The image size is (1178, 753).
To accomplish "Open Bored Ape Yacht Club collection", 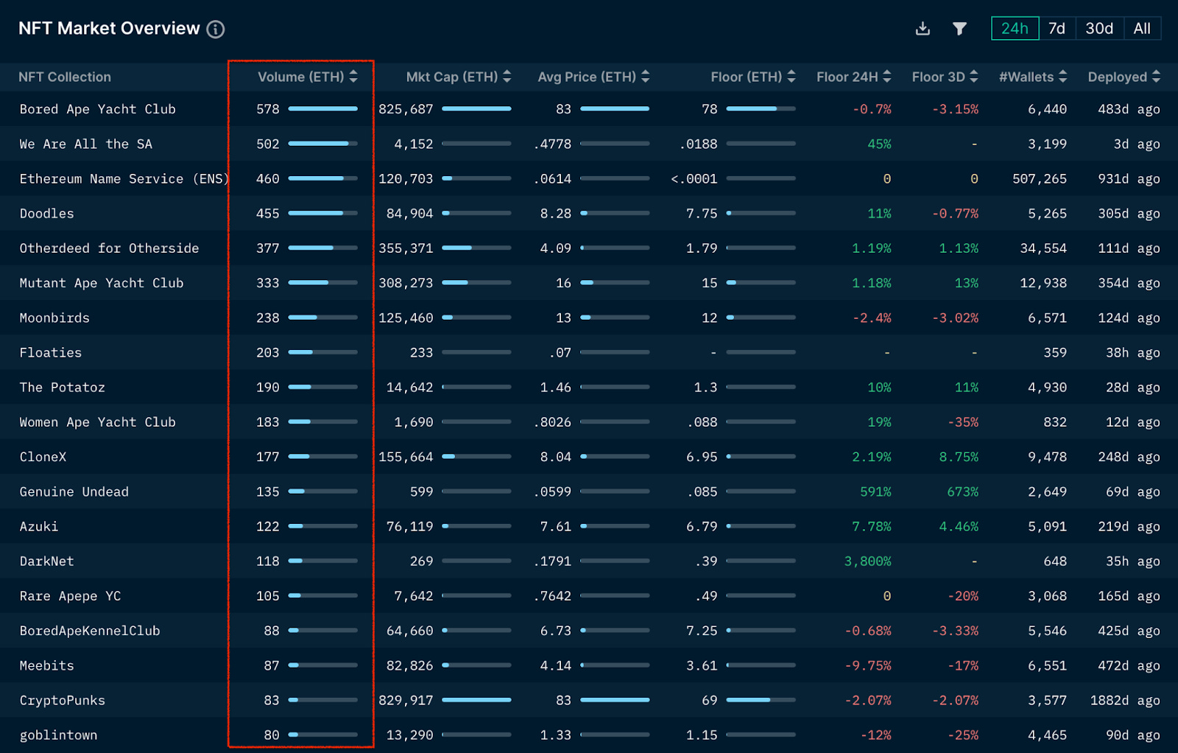I will [x=97, y=109].
